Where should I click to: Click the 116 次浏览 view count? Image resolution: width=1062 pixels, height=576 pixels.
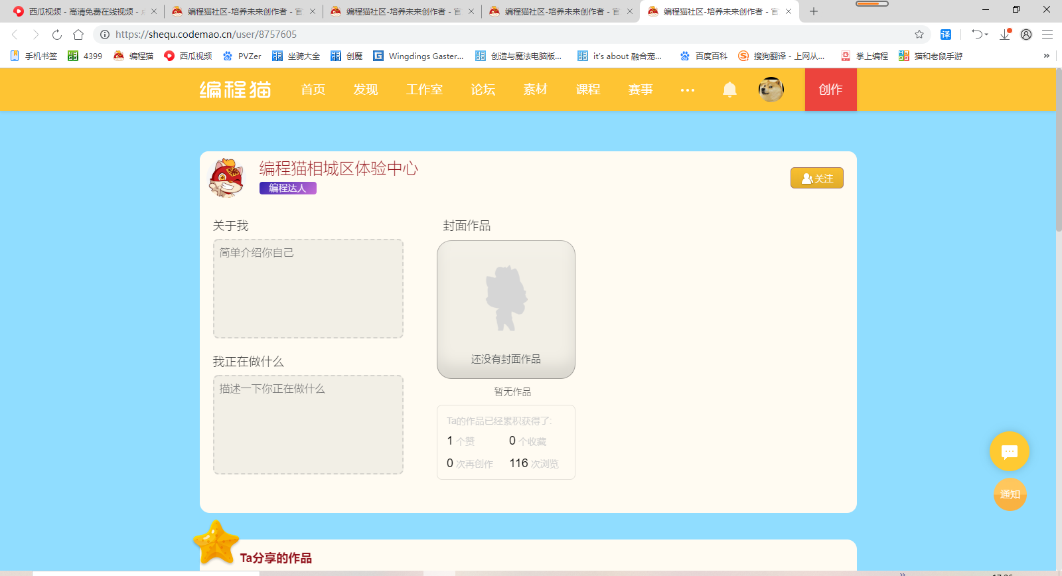pyautogui.click(x=534, y=463)
